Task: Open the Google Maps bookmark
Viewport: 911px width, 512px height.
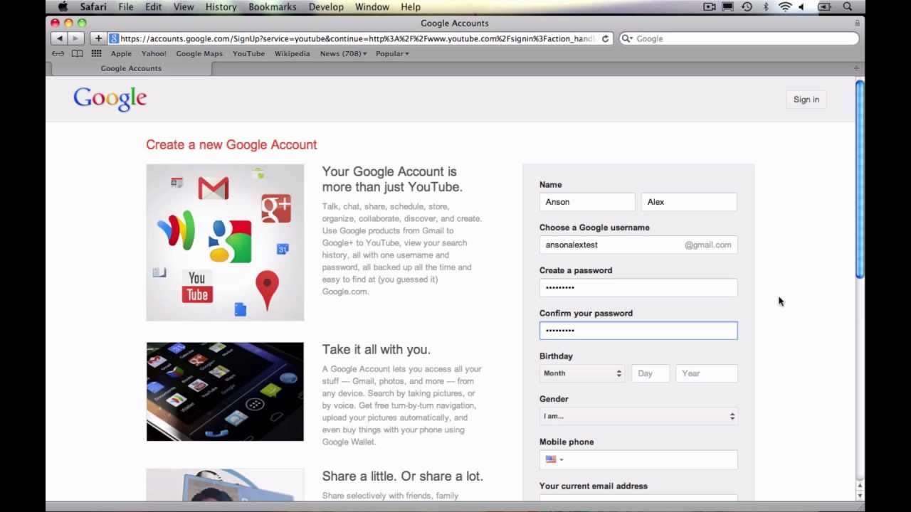Action: (199, 53)
